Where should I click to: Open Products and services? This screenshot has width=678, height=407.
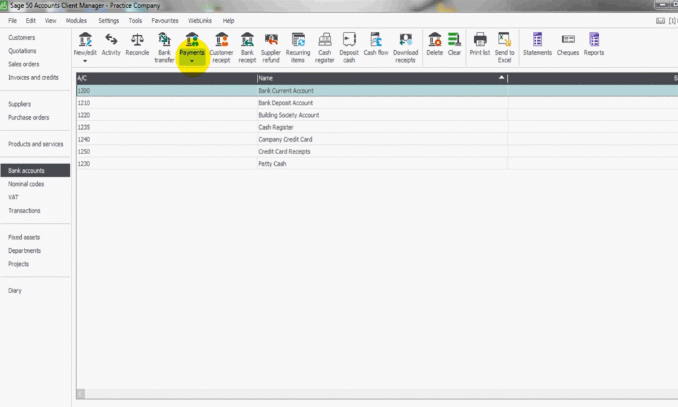coord(36,144)
